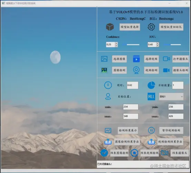Click the IOU slider track
The width and height of the screenshot is (191, 173).
point(172,45)
